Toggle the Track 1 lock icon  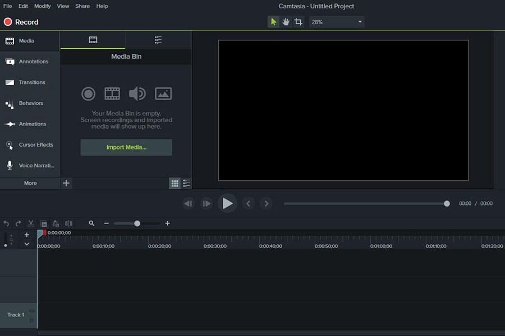click(x=31, y=320)
